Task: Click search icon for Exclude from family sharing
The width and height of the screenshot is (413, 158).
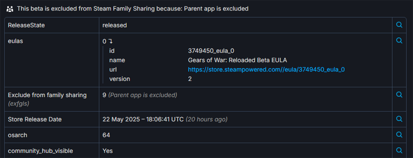Action: [x=399, y=95]
